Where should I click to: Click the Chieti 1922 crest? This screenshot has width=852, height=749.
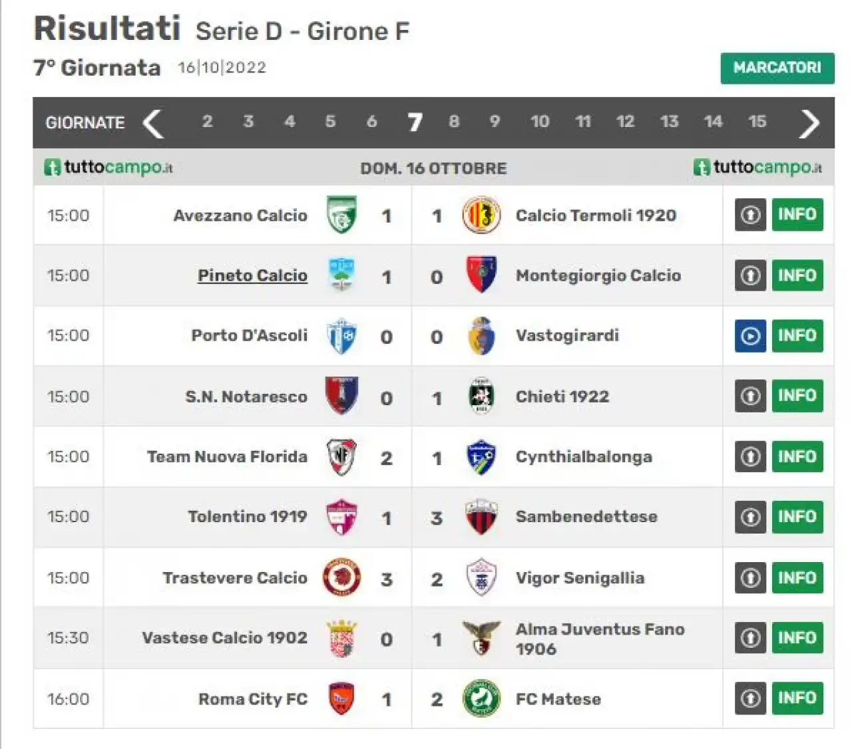(481, 396)
